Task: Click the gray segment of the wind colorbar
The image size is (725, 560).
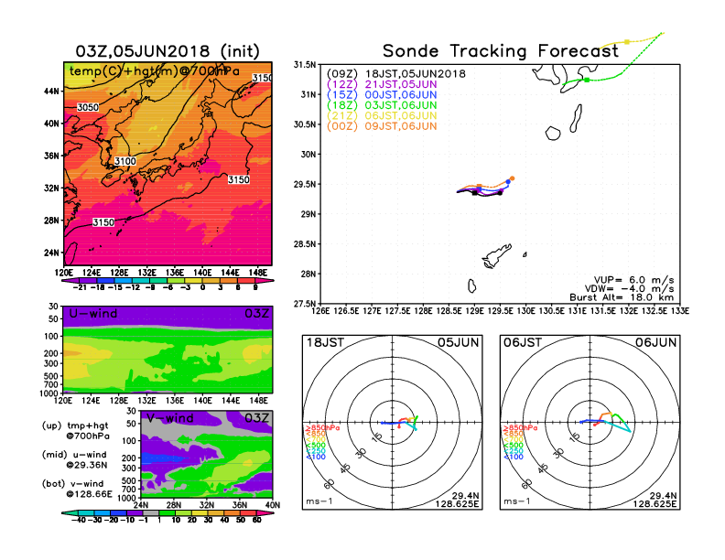Action: coord(151,512)
